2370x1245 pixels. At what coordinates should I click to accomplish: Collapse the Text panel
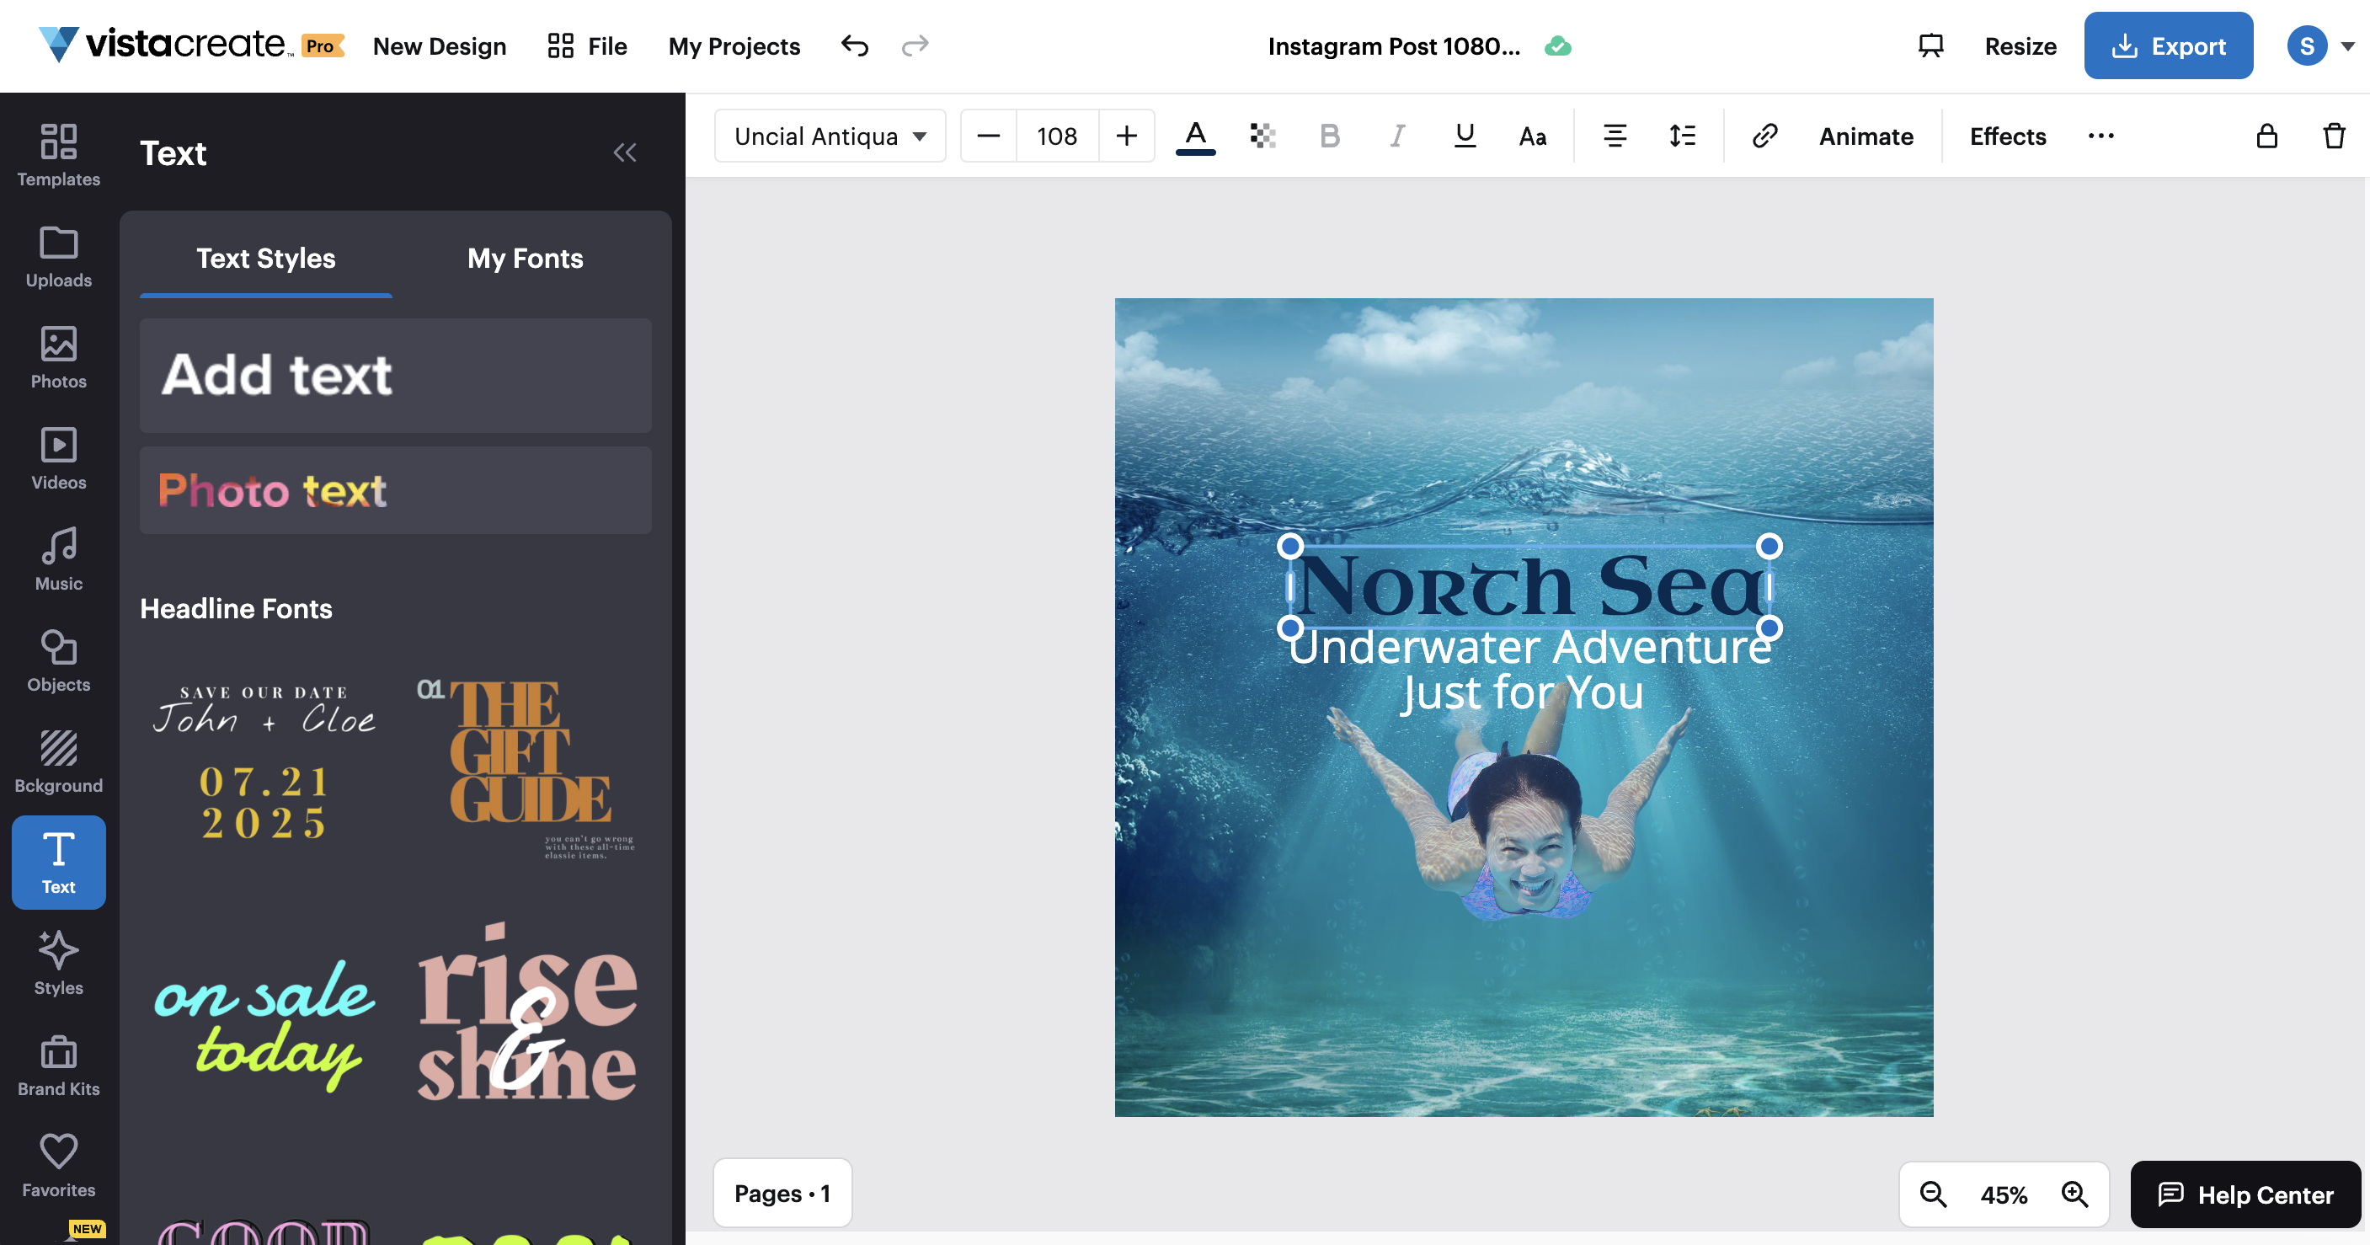(x=625, y=152)
